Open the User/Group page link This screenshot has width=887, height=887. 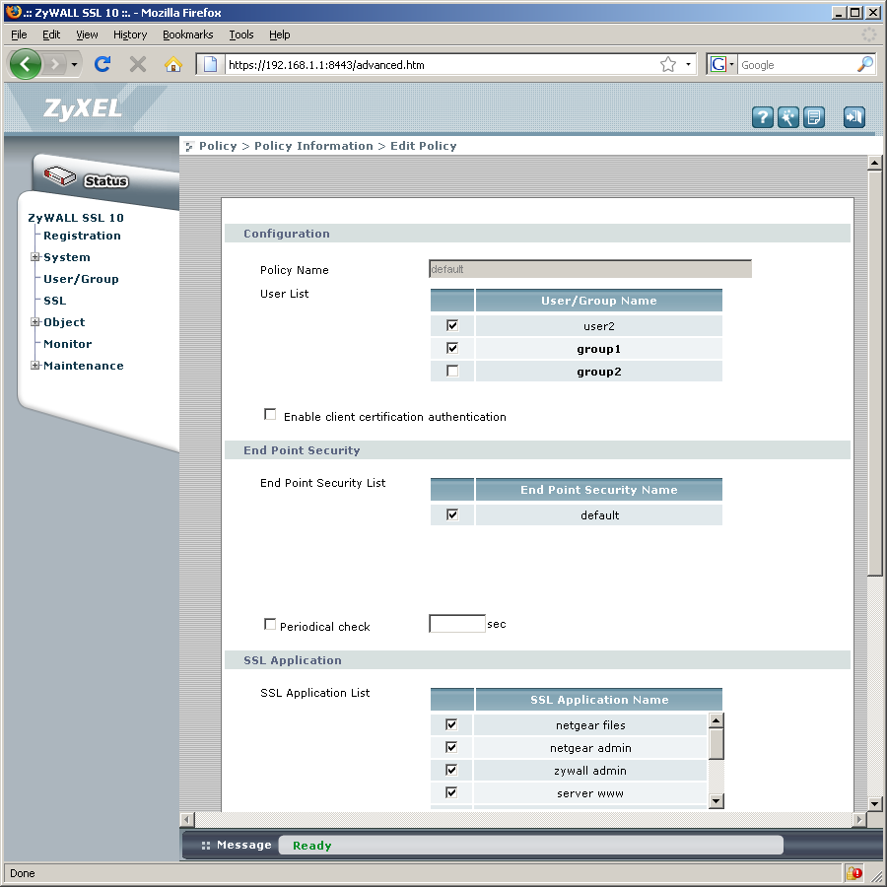point(81,279)
